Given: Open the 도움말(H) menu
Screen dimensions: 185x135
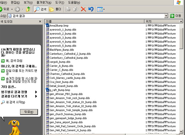Looking at the screenshot, I should [74, 2].
